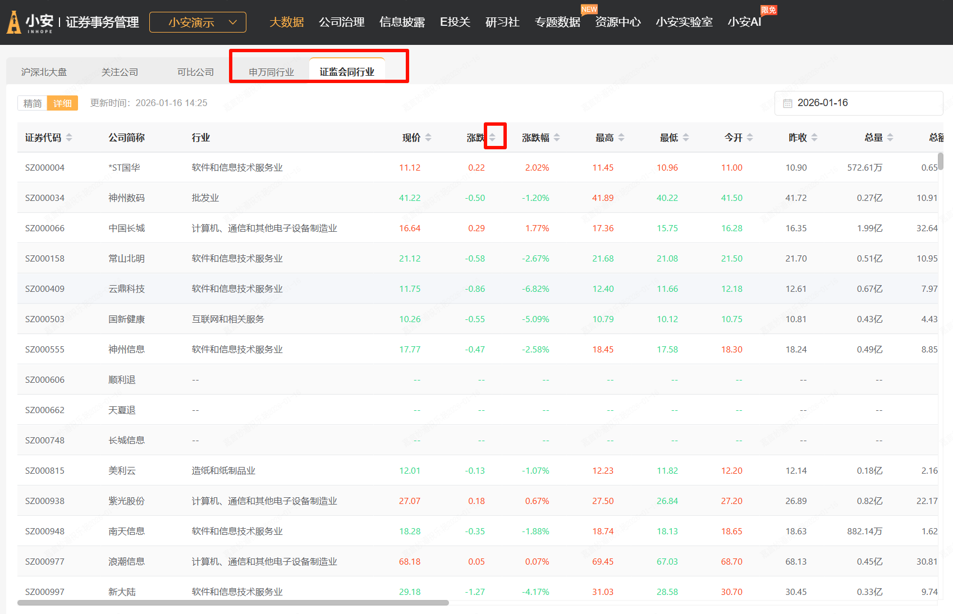Sort by 最低 using its sort icon
953x614 pixels.
pos(686,138)
